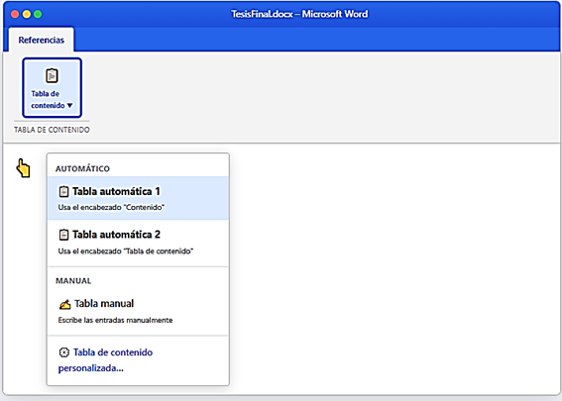Screen dimensions: 562x401
Task: Click the MANUAL section header
Action: pyautogui.click(x=73, y=281)
